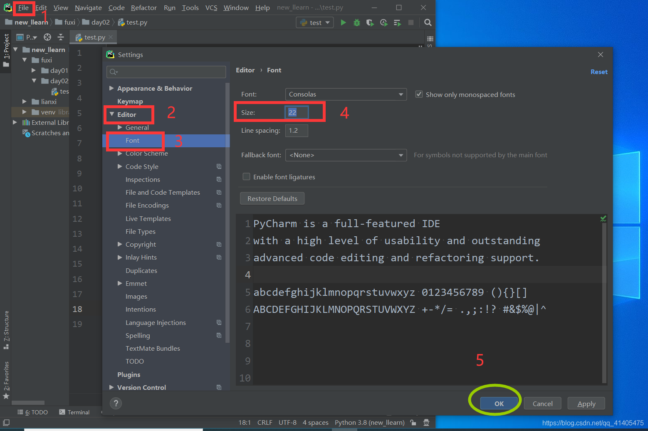
Task: Open the Font name dropdown showing Consolas
Action: pyautogui.click(x=346, y=94)
